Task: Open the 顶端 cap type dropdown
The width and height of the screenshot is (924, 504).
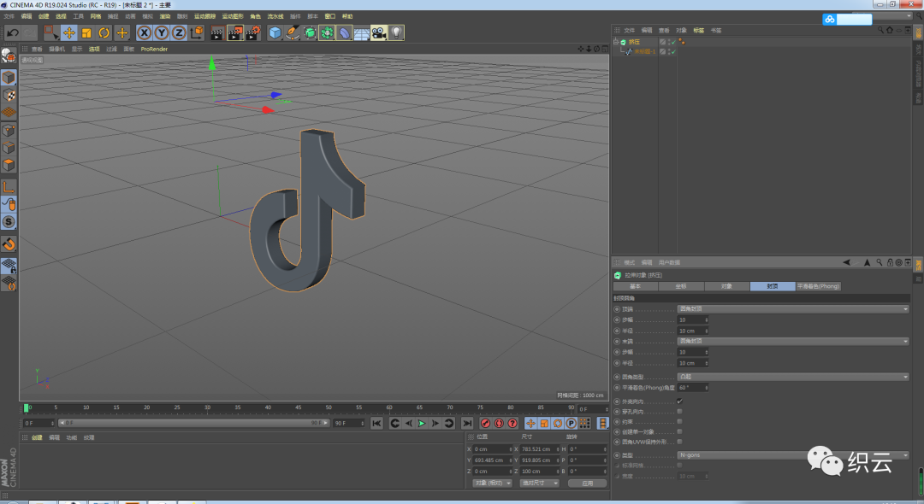Action: pyautogui.click(x=793, y=308)
